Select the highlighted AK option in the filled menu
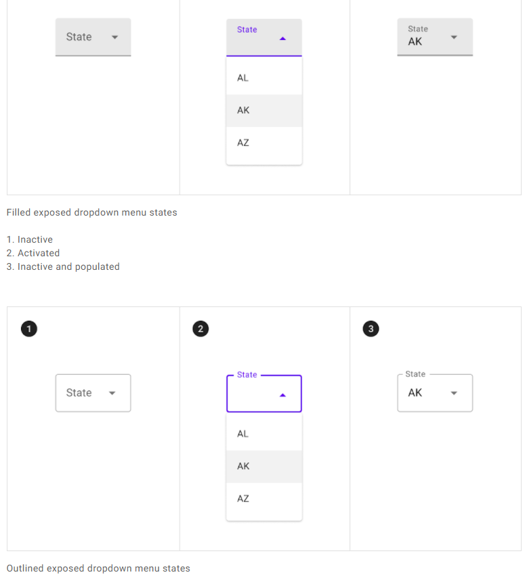 tap(263, 110)
